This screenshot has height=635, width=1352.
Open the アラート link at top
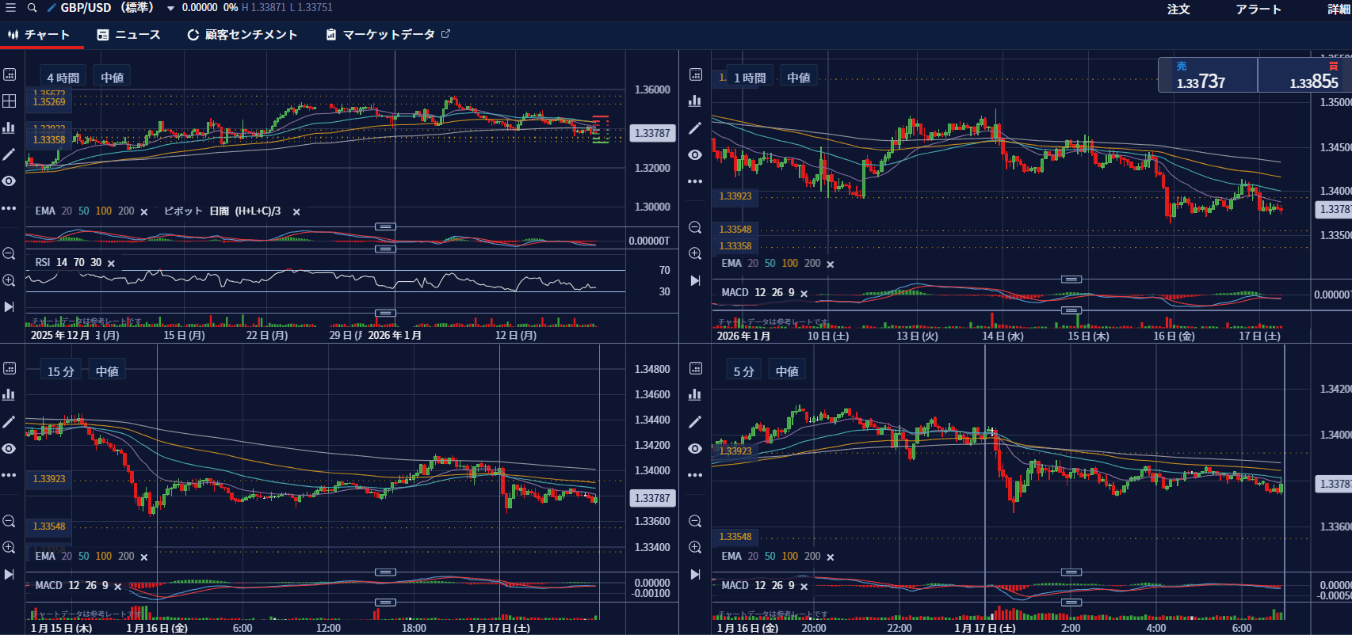(1258, 9)
